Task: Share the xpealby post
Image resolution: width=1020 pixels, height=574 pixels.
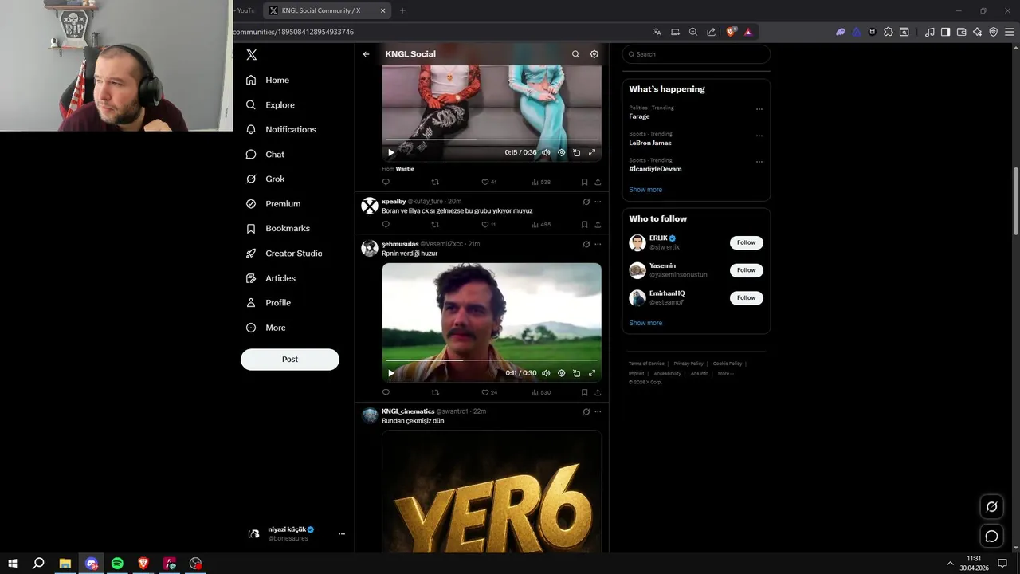Action: click(x=598, y=225)
